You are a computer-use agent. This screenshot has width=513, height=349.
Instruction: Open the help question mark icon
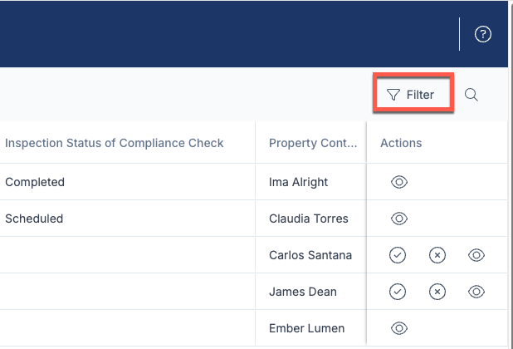coord(483,34)
